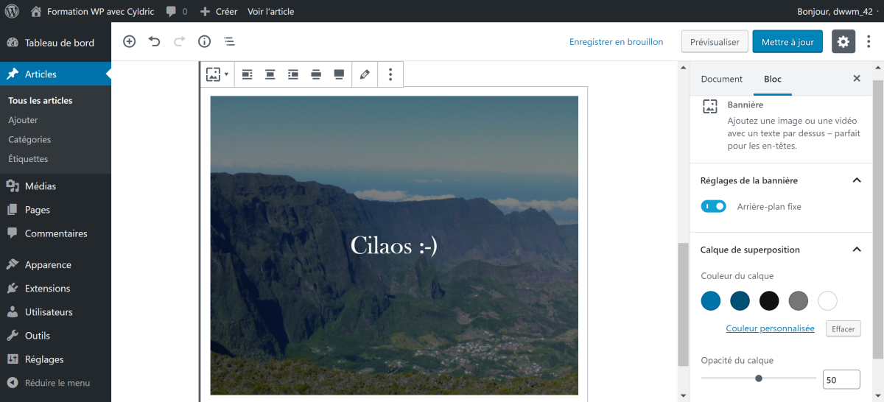Screen dimensions: 884x402
Task: Open 'Utilisateurs' in sidebar
Action: 55,312
